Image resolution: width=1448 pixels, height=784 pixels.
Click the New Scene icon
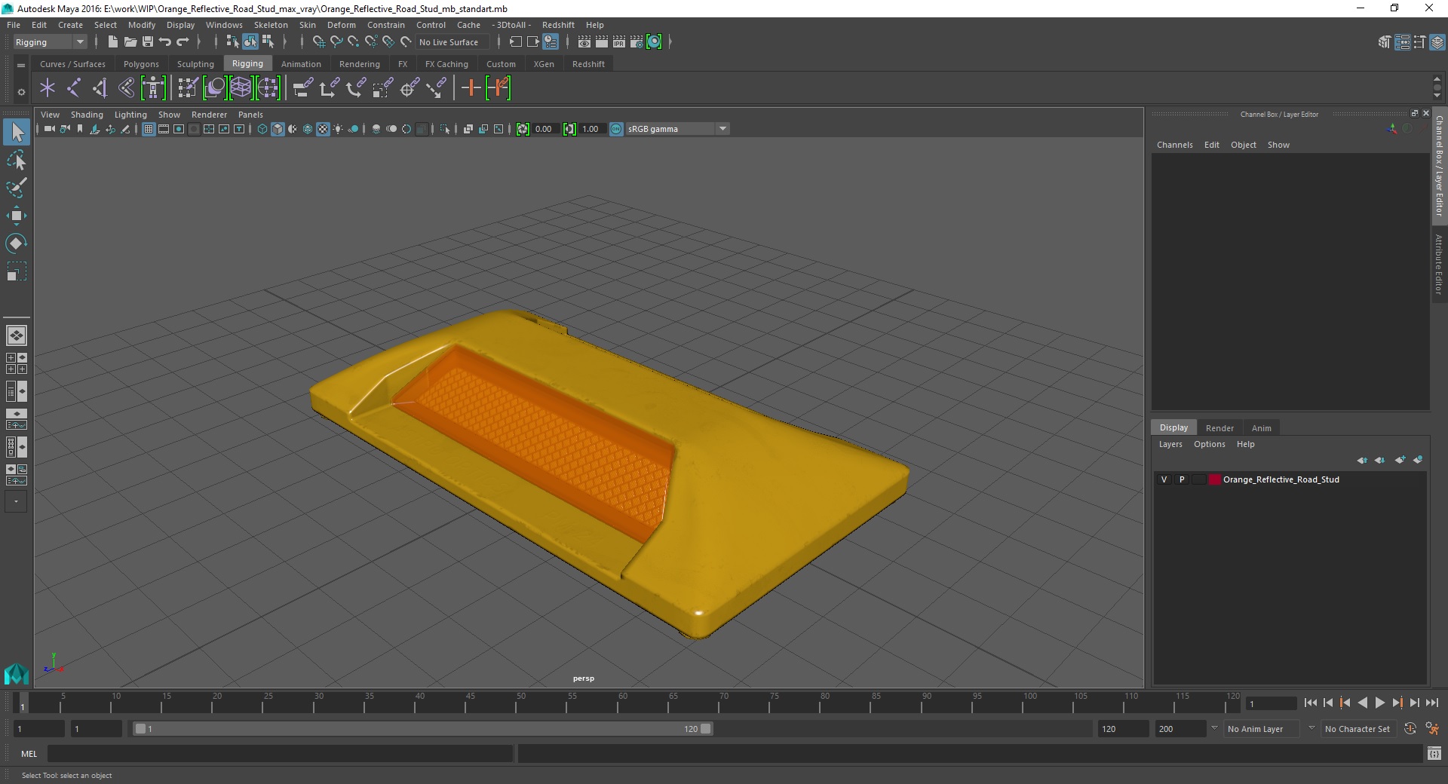pos(112,42)
